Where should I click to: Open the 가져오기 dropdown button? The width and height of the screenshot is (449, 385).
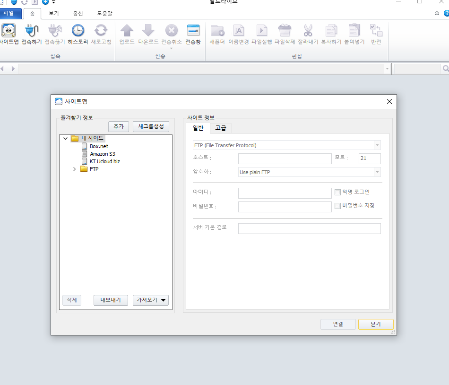pos(151,300)
